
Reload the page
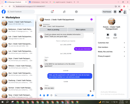tap(10, 6)
